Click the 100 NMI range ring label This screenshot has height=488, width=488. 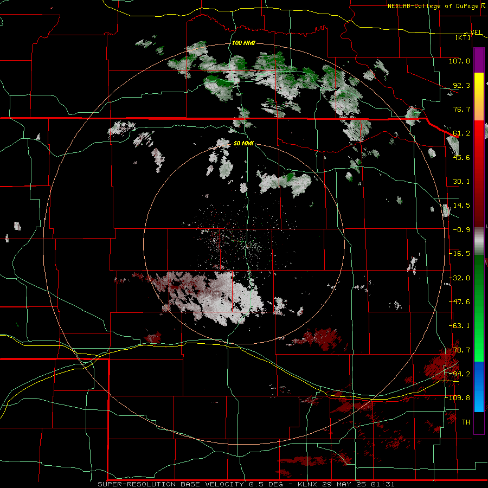point(243,43)
